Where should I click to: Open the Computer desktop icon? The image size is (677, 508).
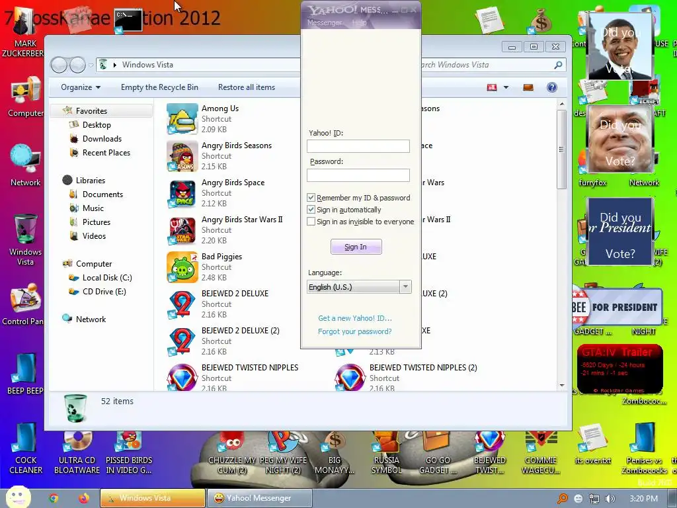[26, 97]
